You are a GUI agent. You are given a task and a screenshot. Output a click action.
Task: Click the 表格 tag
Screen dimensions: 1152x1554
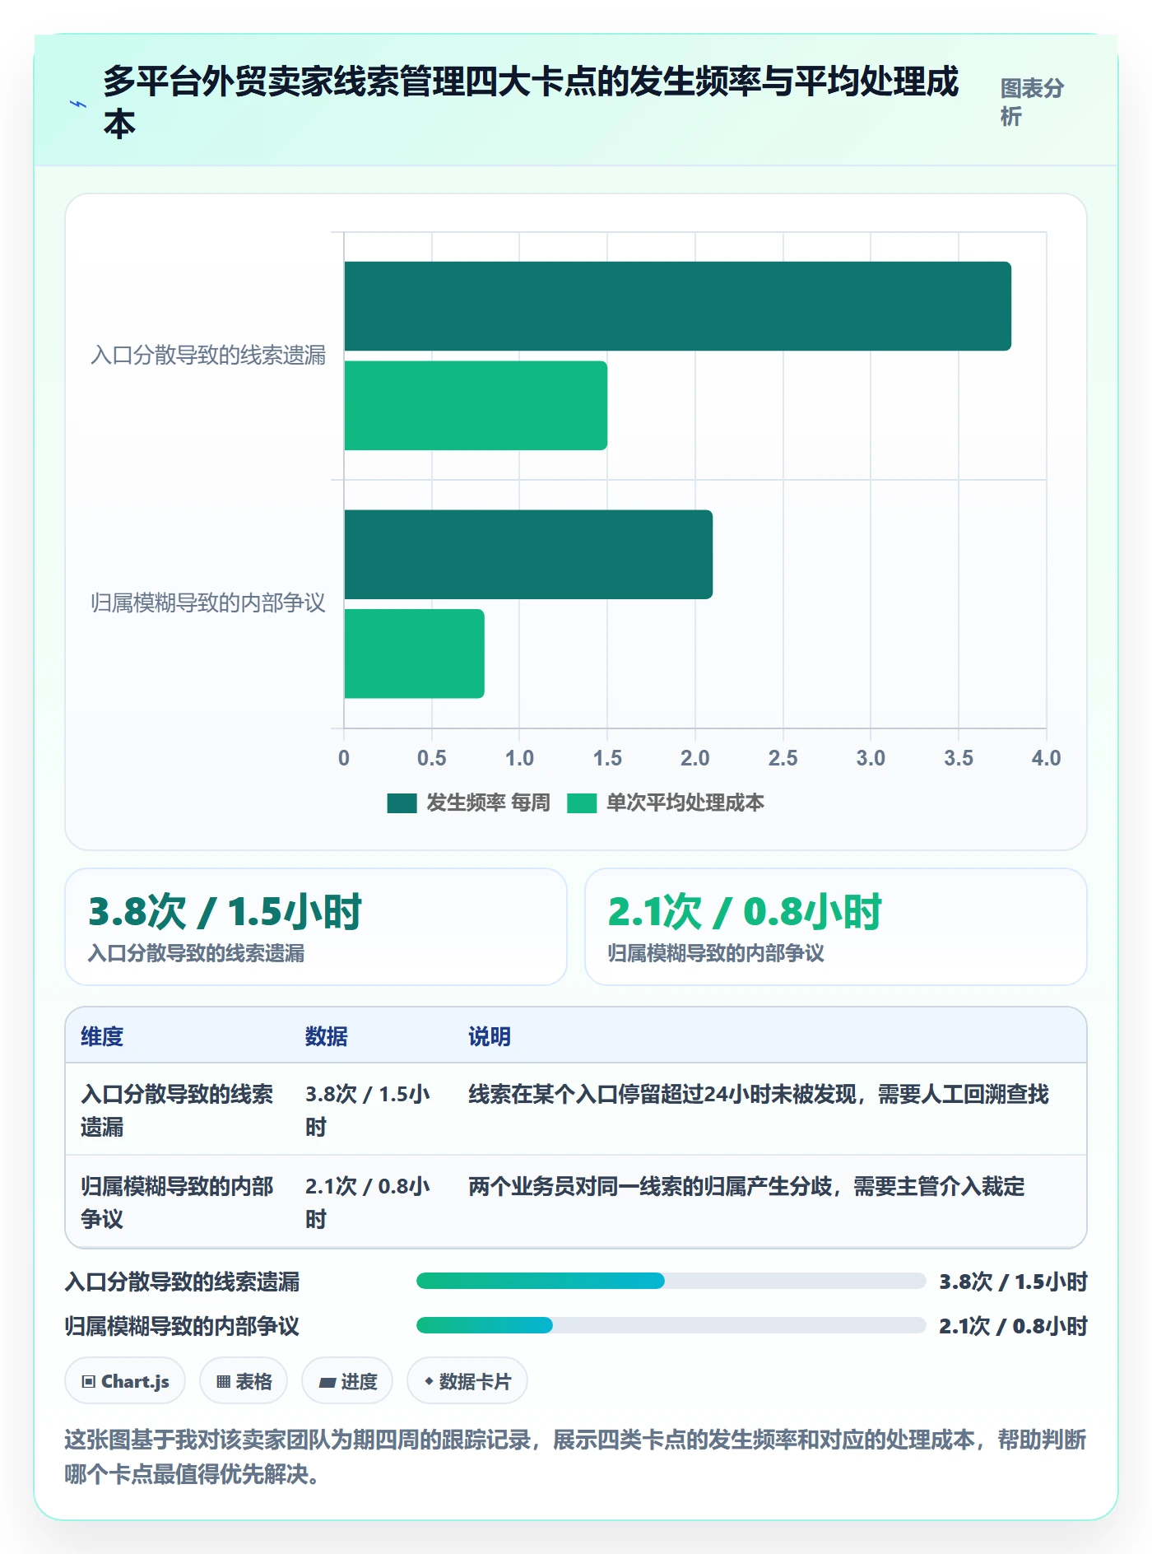(x=244, y=1381)
